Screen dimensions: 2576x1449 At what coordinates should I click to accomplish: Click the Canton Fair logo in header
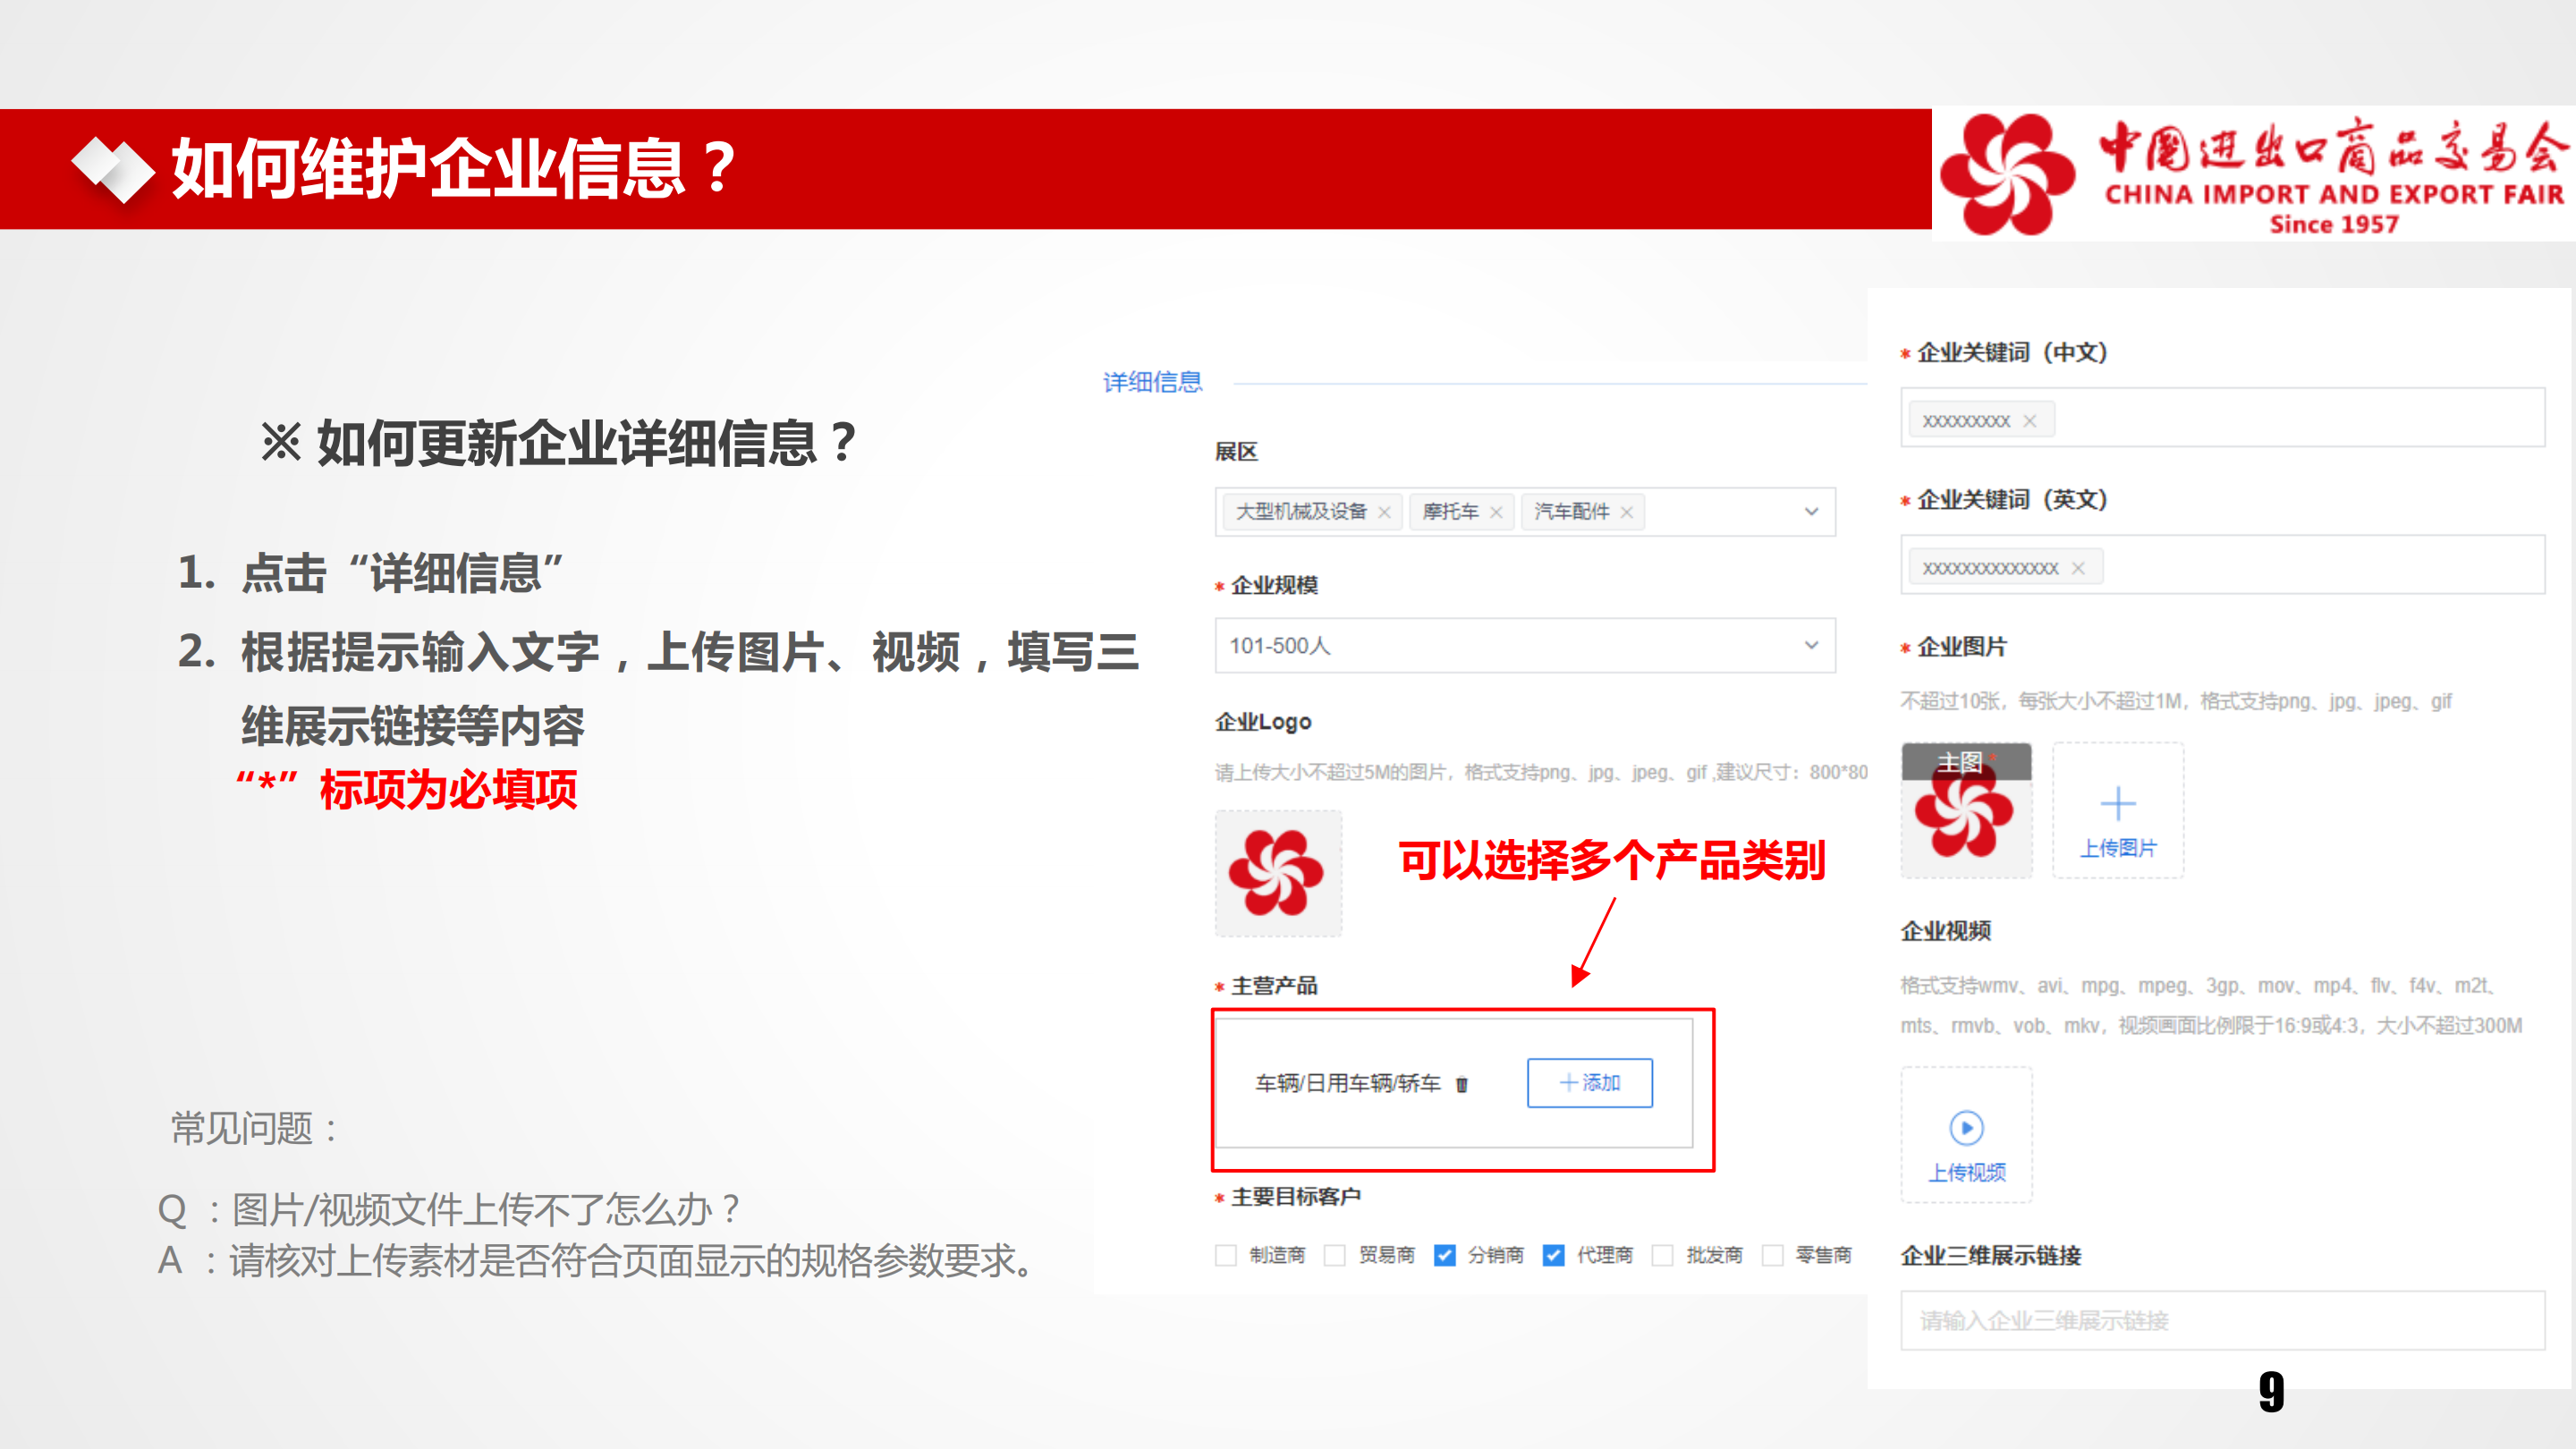coord(2254,175)
